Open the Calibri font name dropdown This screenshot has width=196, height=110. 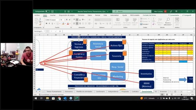(59, 20)
